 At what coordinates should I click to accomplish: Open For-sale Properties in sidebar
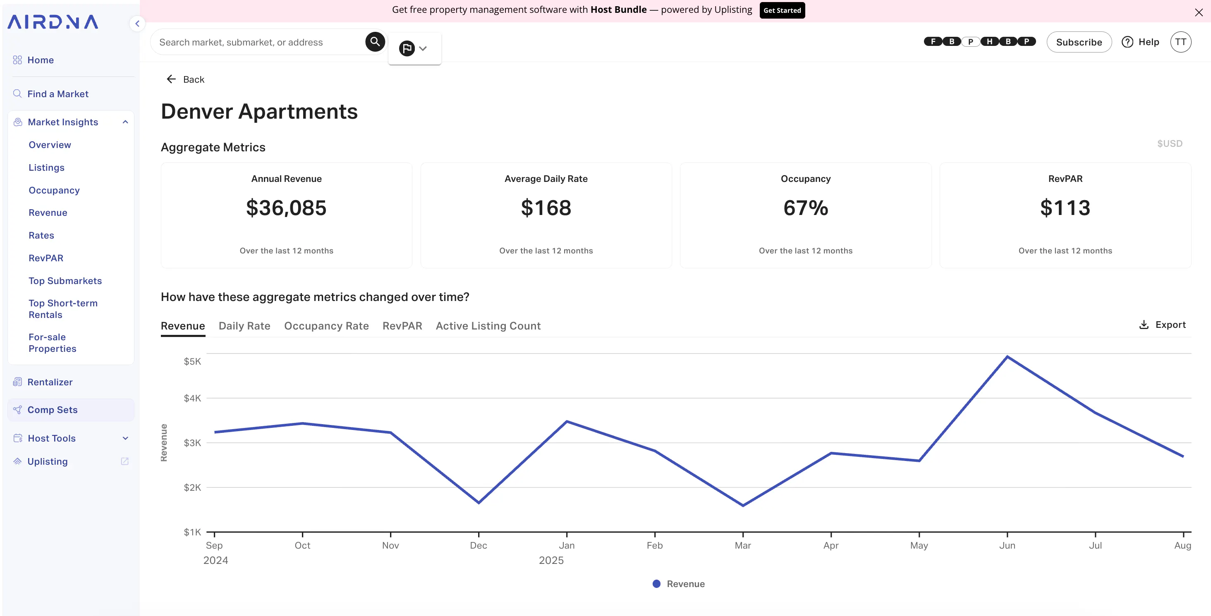[x=52, y=343]
